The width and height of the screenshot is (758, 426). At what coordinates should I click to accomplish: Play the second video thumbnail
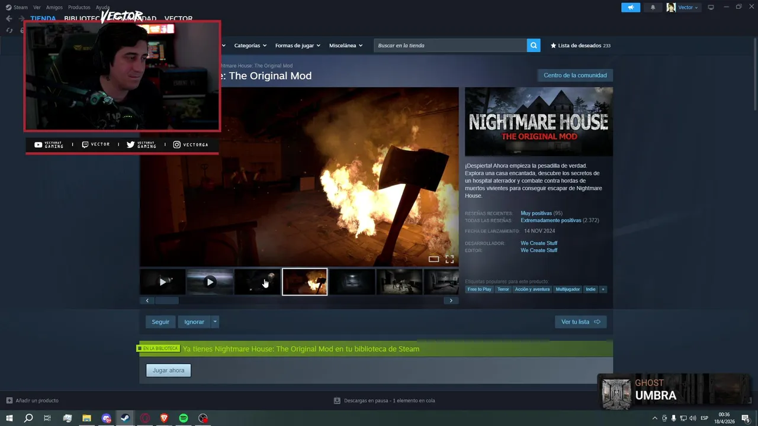pyautogui.click(x=210, y=282)
